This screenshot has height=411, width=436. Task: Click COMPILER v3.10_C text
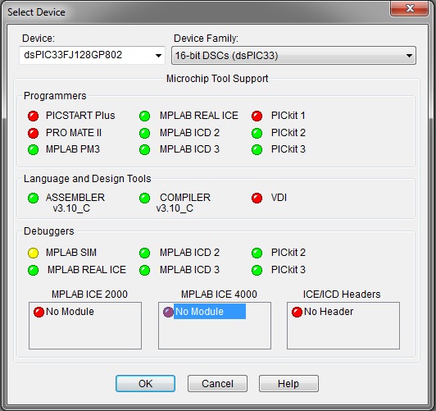184,203
